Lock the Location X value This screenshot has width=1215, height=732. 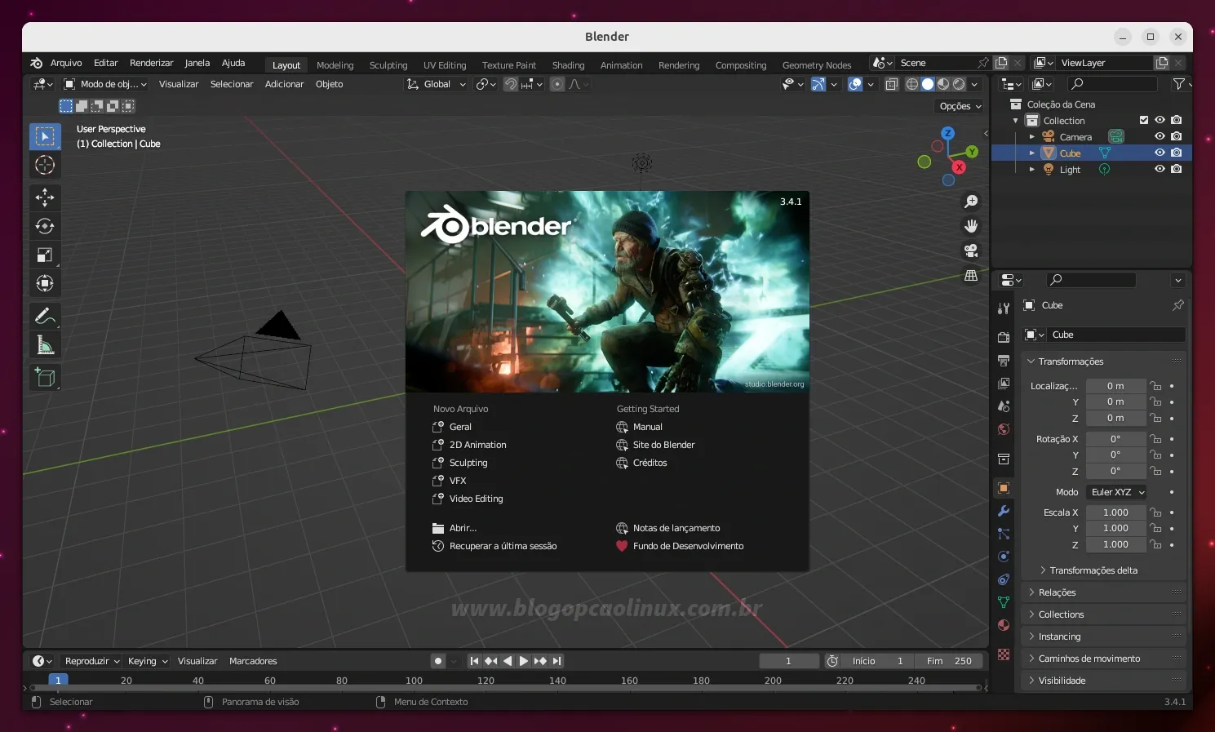pos(1155,386)
